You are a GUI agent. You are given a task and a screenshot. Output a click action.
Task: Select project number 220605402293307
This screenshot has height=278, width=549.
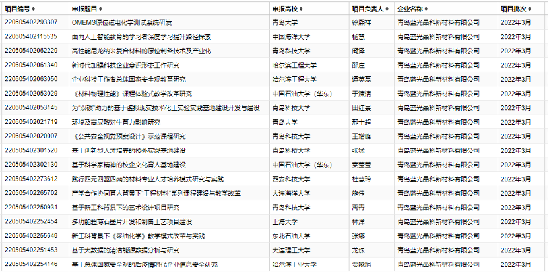(x=31, y=22)
